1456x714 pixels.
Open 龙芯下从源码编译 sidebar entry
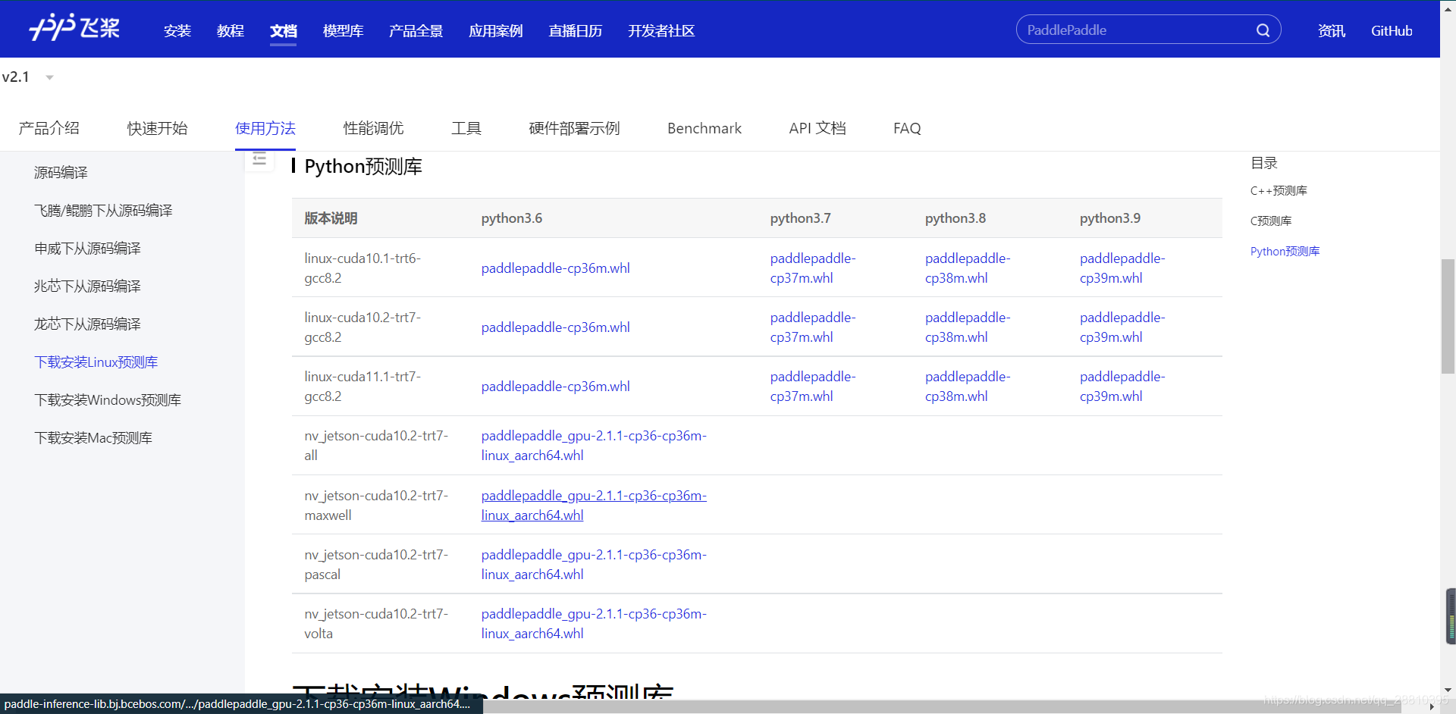87,324
